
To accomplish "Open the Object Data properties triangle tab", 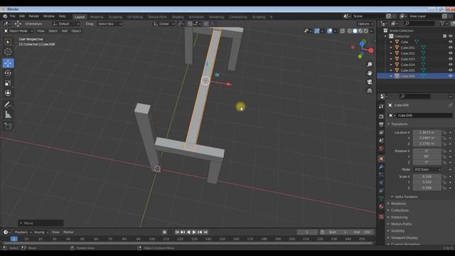I will coord(381,198).
